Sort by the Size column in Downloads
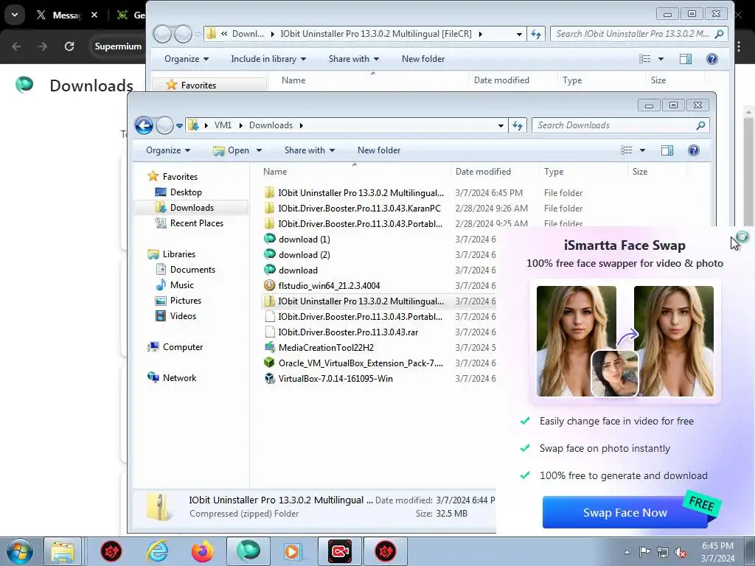 tap(640, 172)
